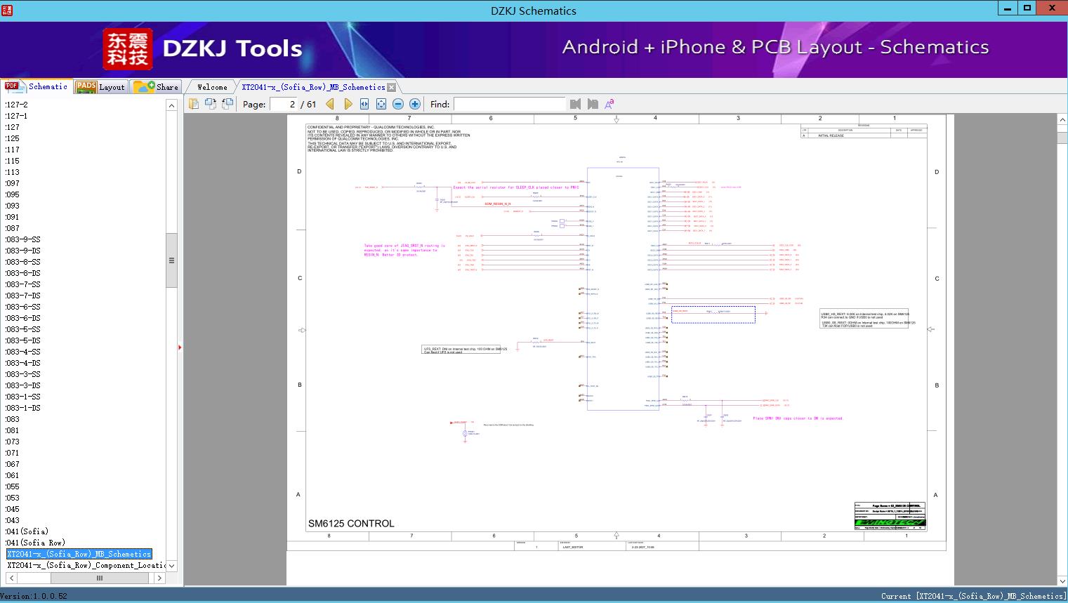
Task: Switch to the Layout tab
Action: click(100, 87)
